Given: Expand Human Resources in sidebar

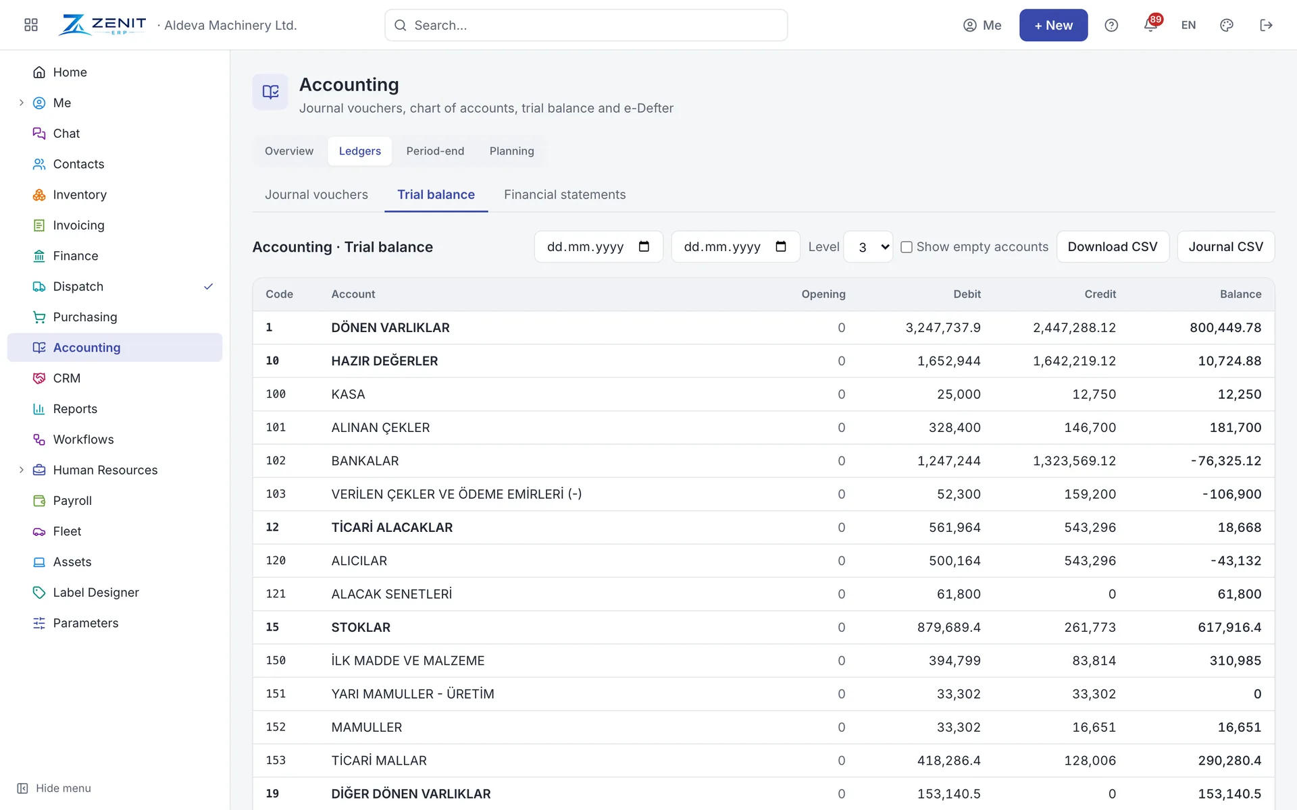Looking at the screenshot, I should click(x=21, y=470).
